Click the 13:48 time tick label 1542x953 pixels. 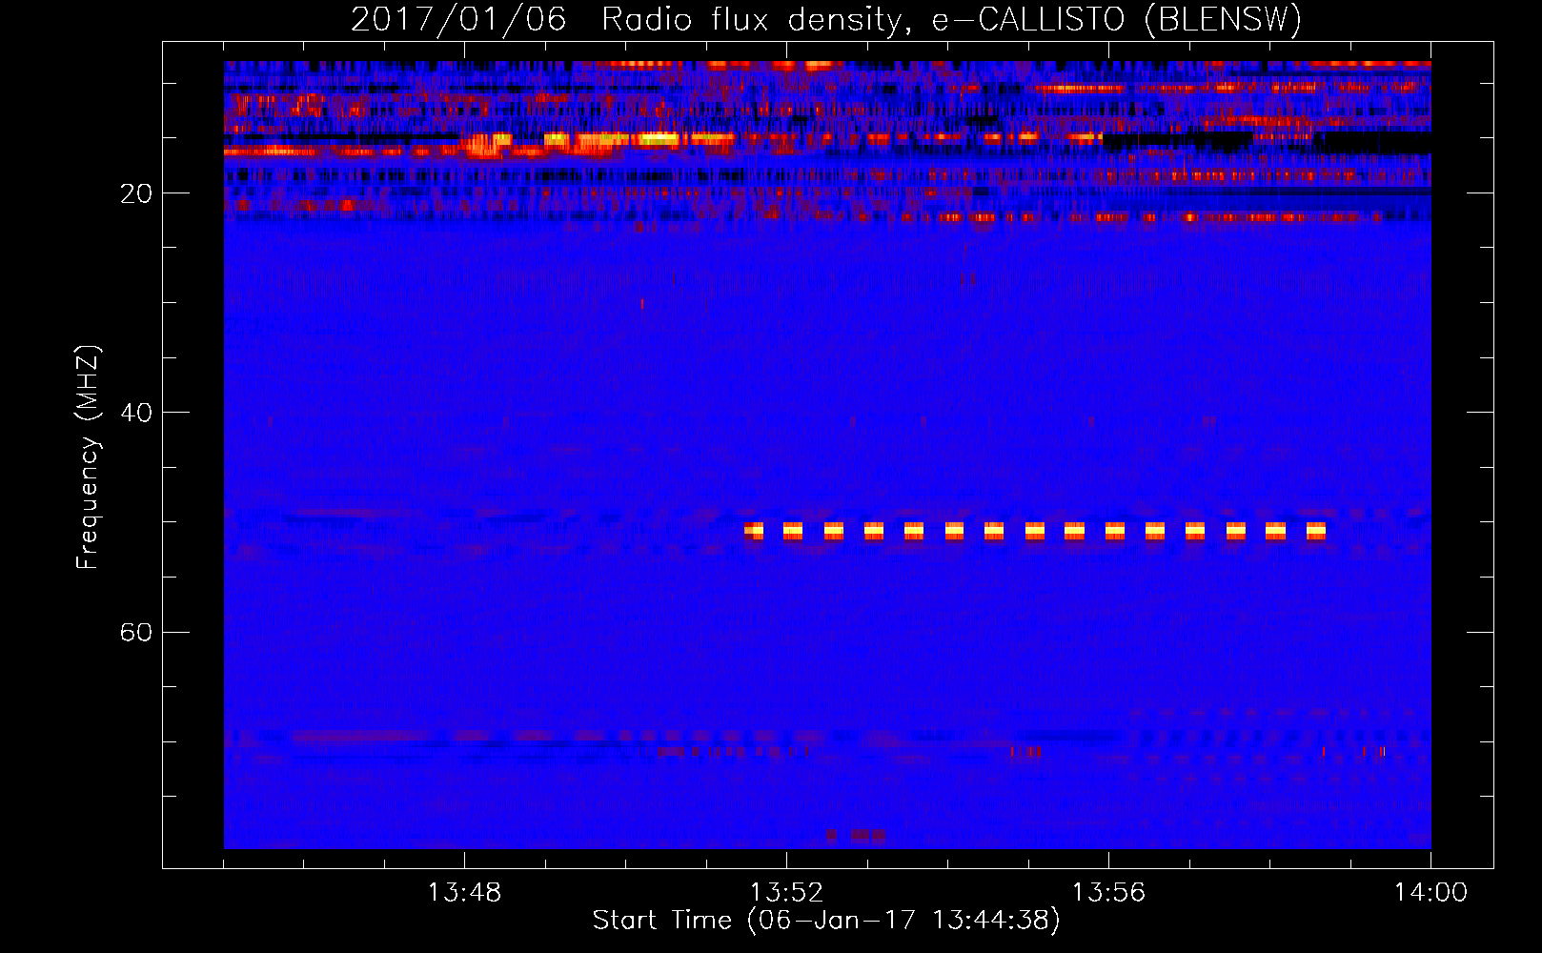[464, 893]
